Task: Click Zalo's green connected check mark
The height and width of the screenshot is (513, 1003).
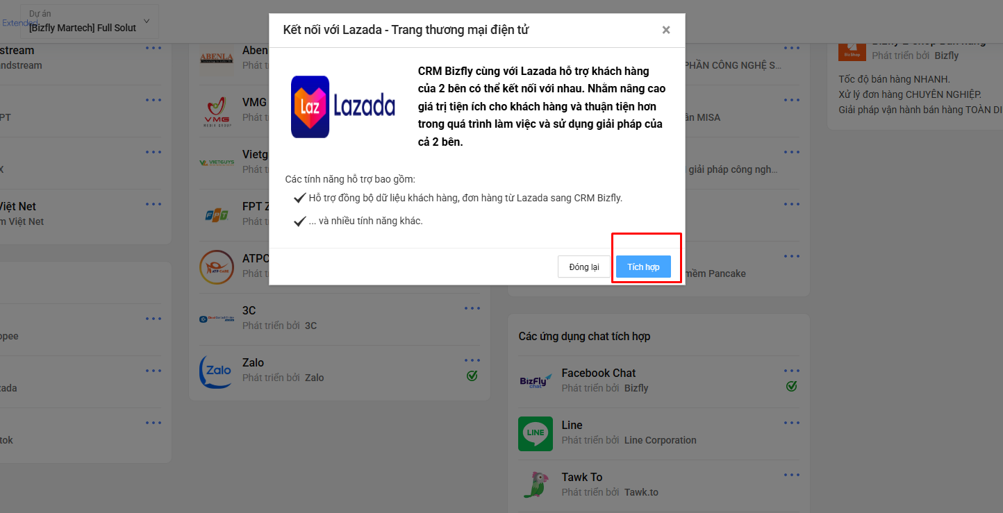Action: point(472,376)
